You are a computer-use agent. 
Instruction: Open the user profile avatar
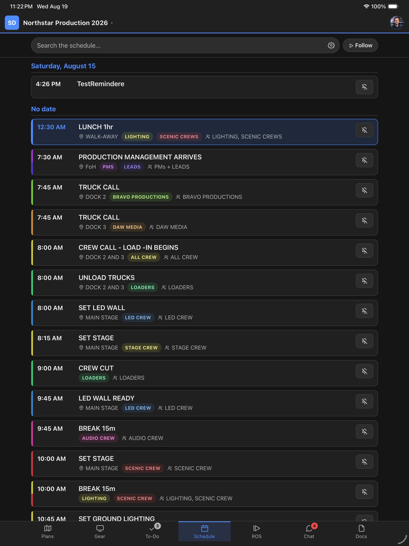click(396, 23)
